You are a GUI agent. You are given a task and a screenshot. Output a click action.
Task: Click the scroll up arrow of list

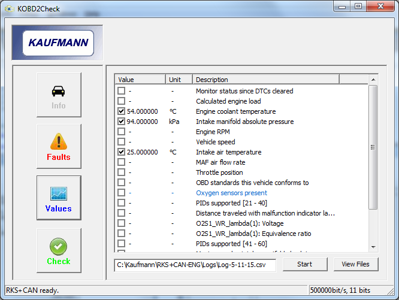(x=373, y=80)
